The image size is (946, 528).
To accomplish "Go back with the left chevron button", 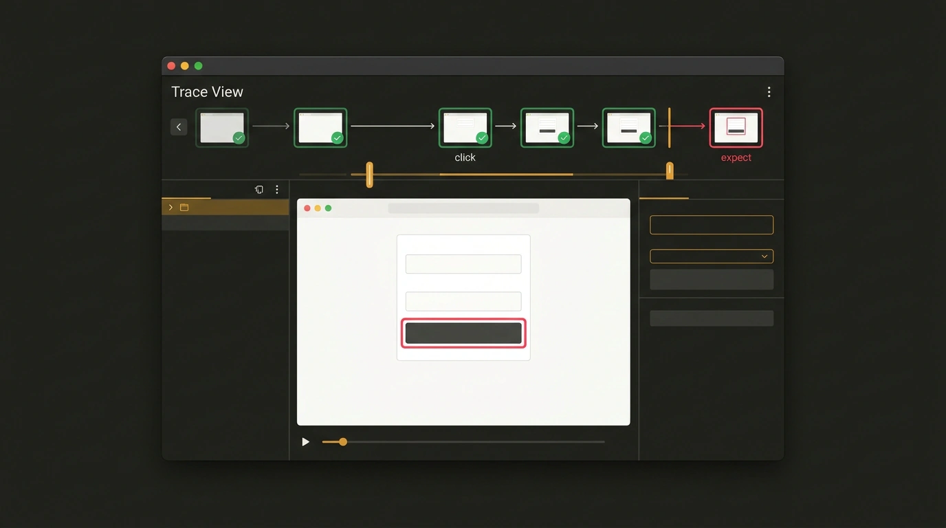I will (179, 127).
